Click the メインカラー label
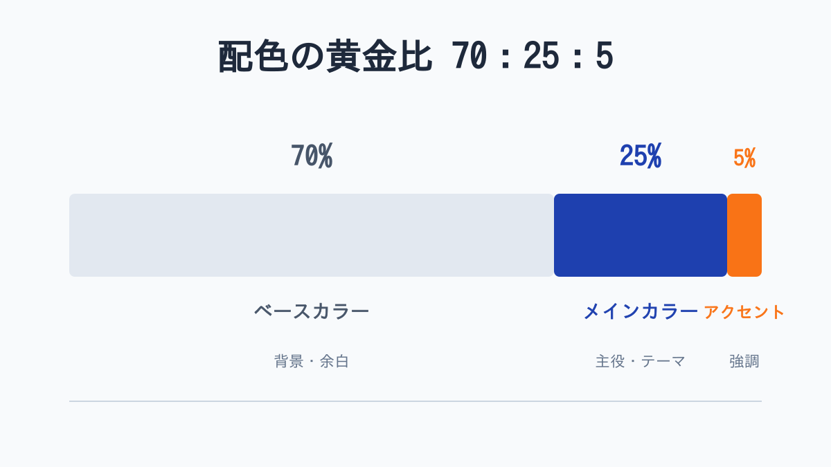This screenshot has width=831, height=467. pyautogui.click(x=641, y=311)
